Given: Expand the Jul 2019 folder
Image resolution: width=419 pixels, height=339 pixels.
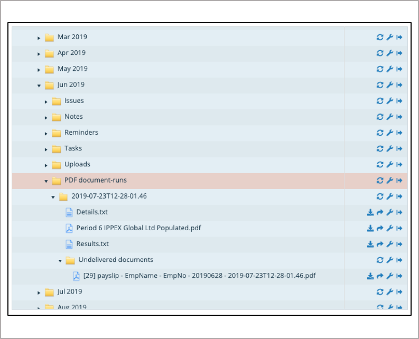Looking at the screenshot, I should tap(39, 292).
